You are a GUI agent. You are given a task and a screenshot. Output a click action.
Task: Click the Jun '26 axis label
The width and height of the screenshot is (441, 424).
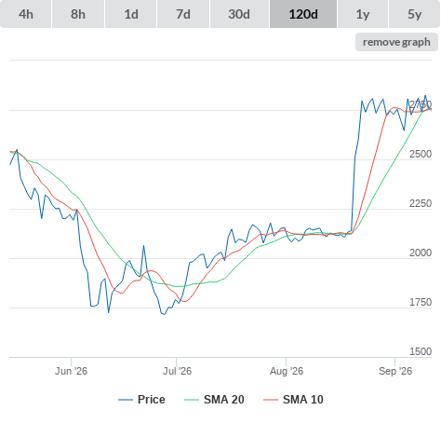[71, 371]
